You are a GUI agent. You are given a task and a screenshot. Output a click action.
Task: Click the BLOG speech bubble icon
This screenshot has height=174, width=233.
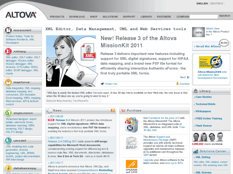pyautogui.click(x=224, y=43)
